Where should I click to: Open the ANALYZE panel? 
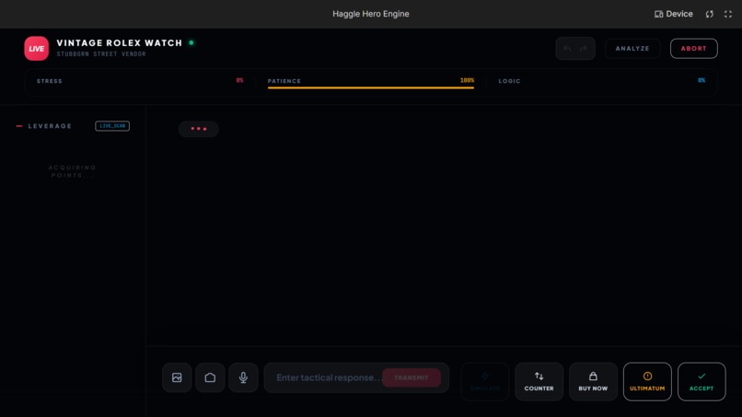tap(632, 48)
